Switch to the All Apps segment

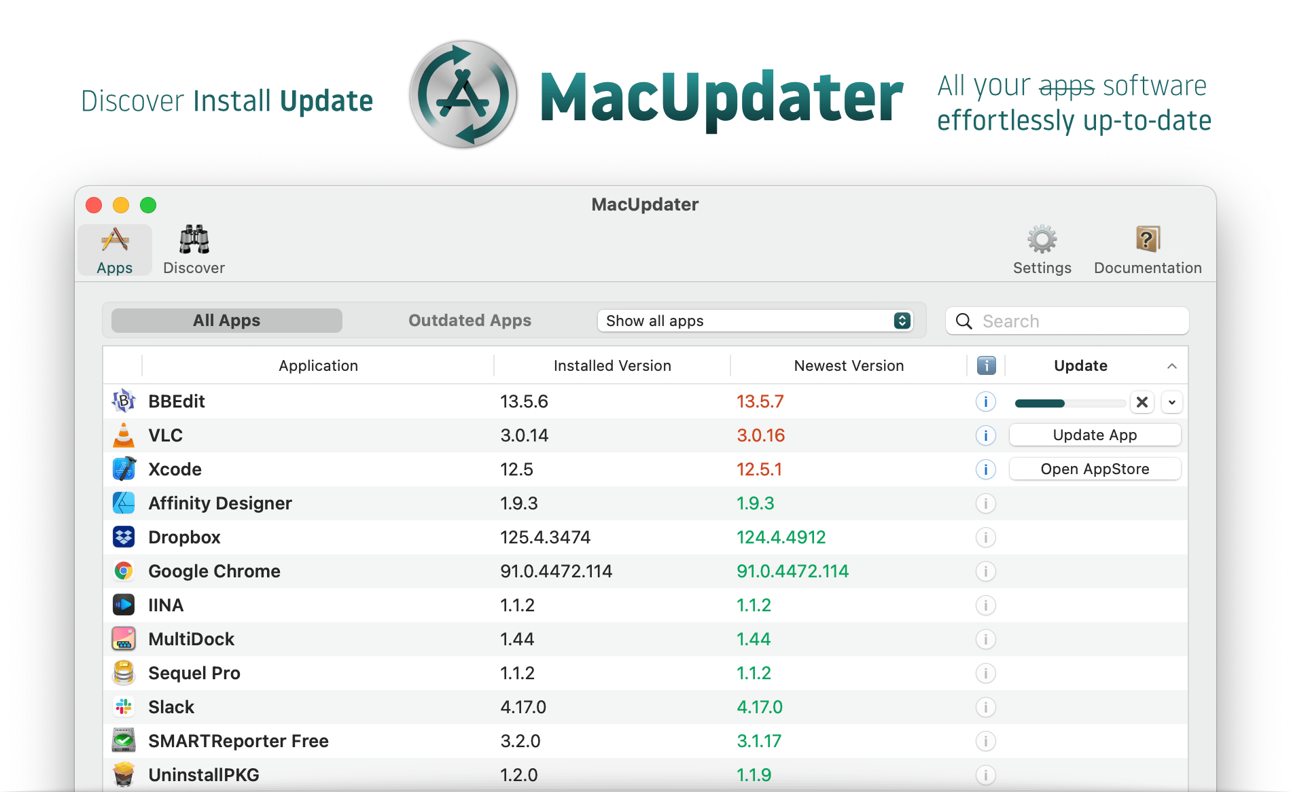227,321
